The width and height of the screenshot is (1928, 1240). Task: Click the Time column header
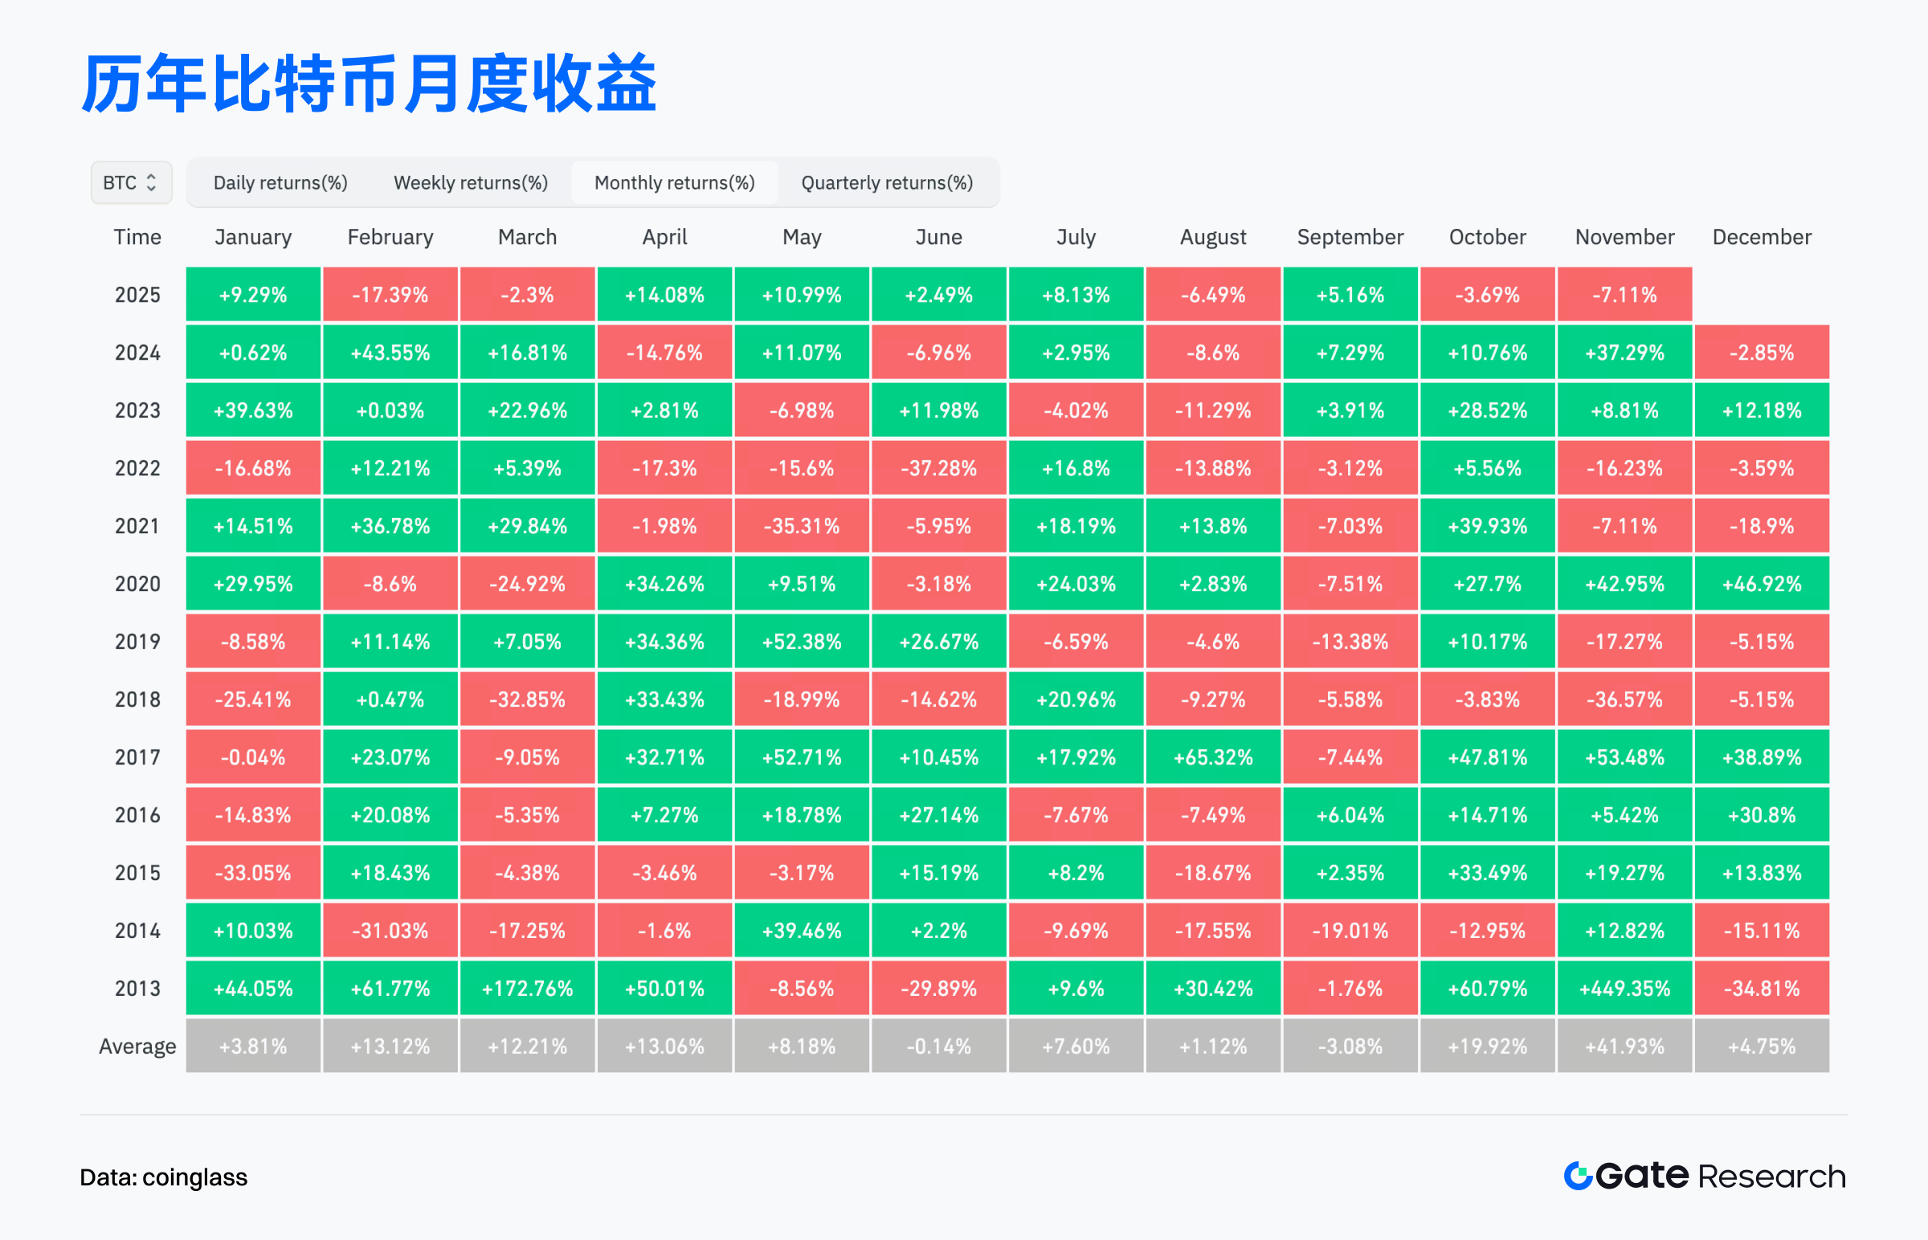point(137,237)
